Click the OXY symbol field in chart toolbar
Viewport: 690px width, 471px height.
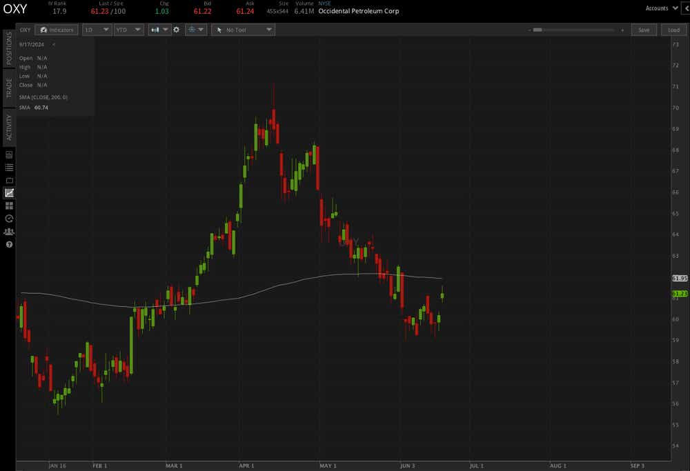click(25, 30)
